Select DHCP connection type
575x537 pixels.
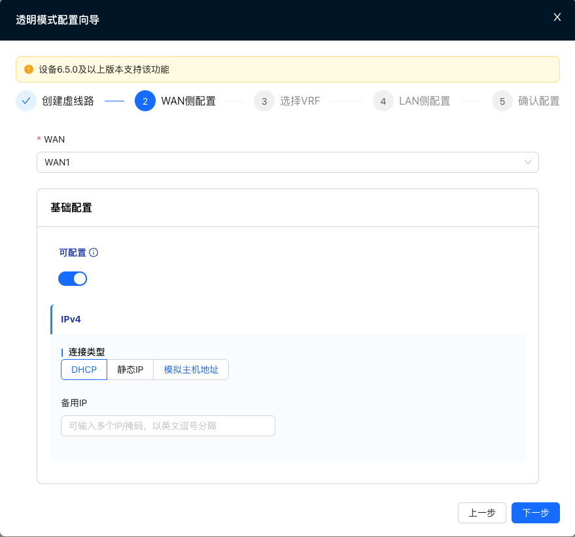pos(84,370)
